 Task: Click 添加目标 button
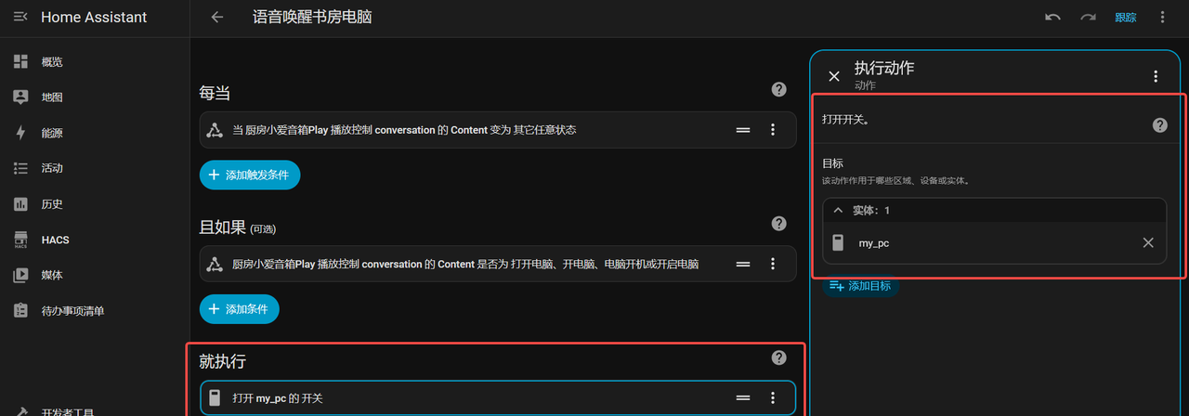860,286
